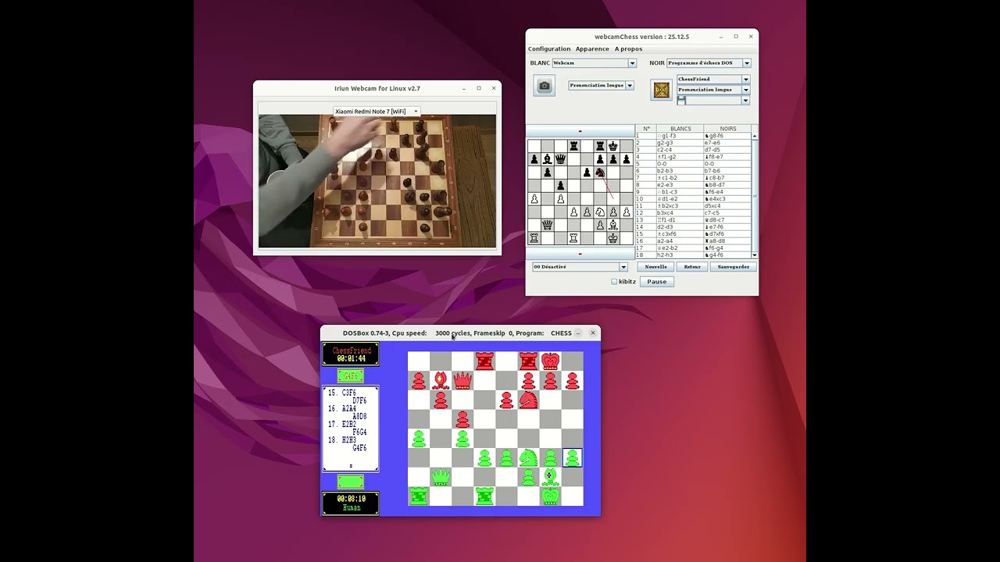
Task: Click the green bishop in DOSBox chess board
Action: pyautogui.click(x=550, y=477)
